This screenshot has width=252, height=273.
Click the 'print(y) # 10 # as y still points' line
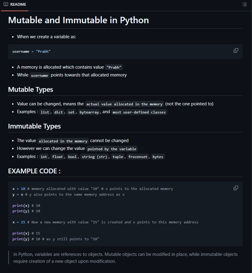pyautogui.click(x=56, y=239)
